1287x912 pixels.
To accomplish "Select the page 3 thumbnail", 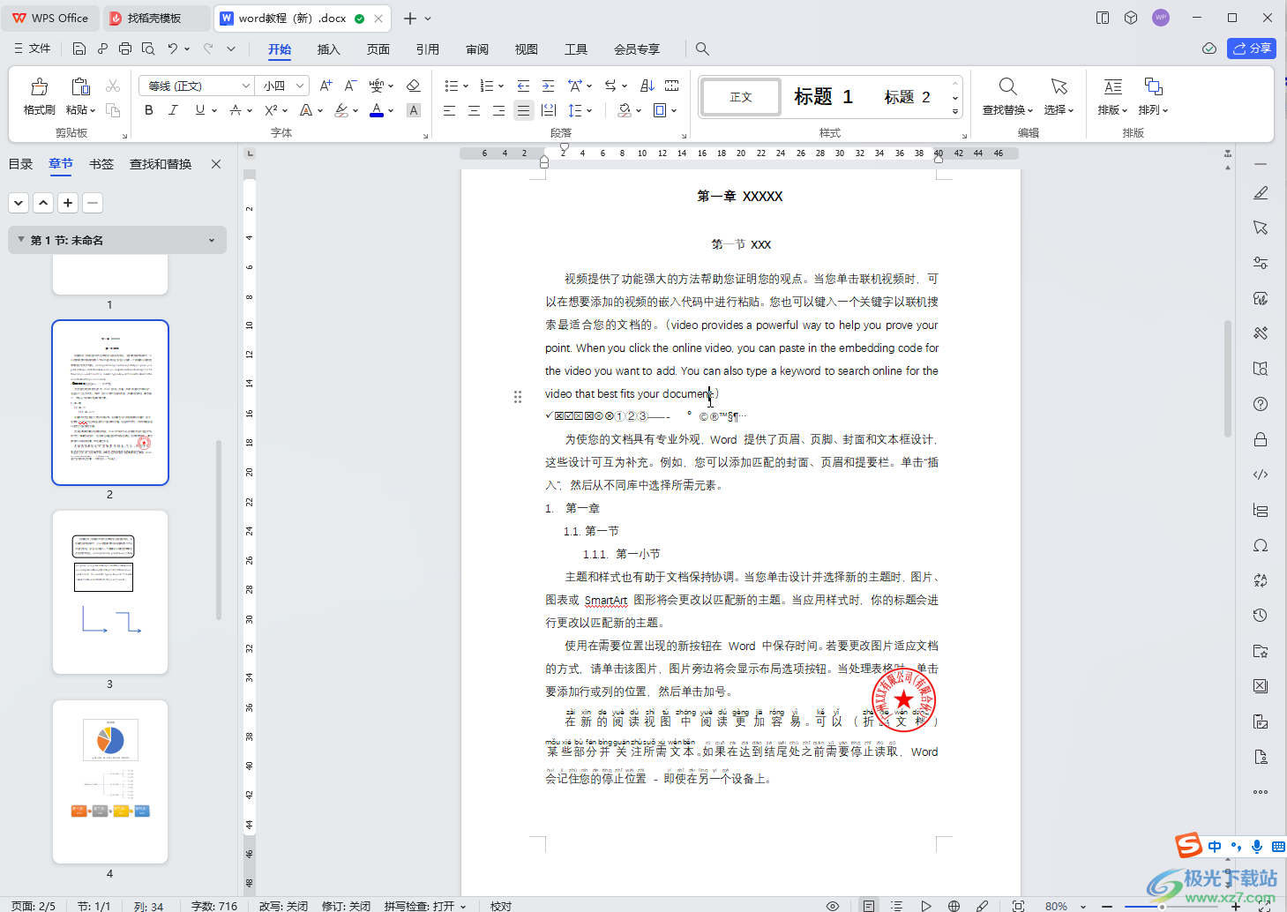I will tap(110, 592).
